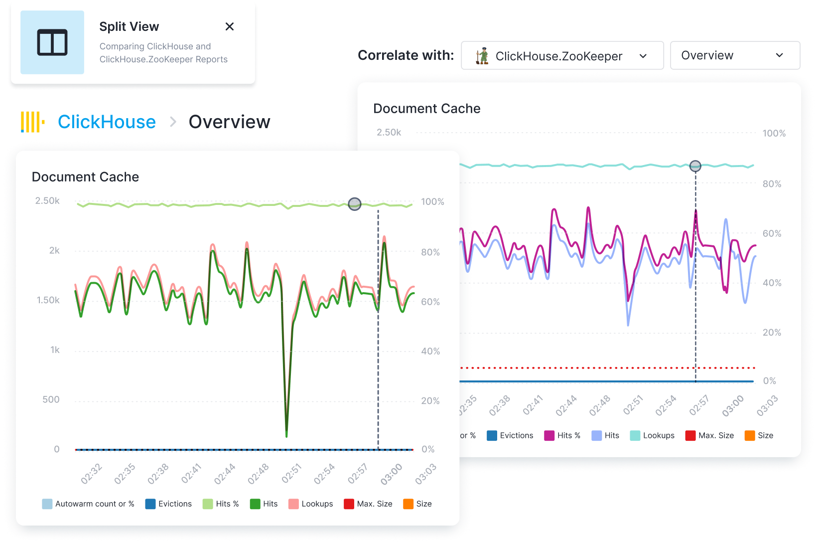Toggle blue Hits series in right chart legend

point(605,435)
